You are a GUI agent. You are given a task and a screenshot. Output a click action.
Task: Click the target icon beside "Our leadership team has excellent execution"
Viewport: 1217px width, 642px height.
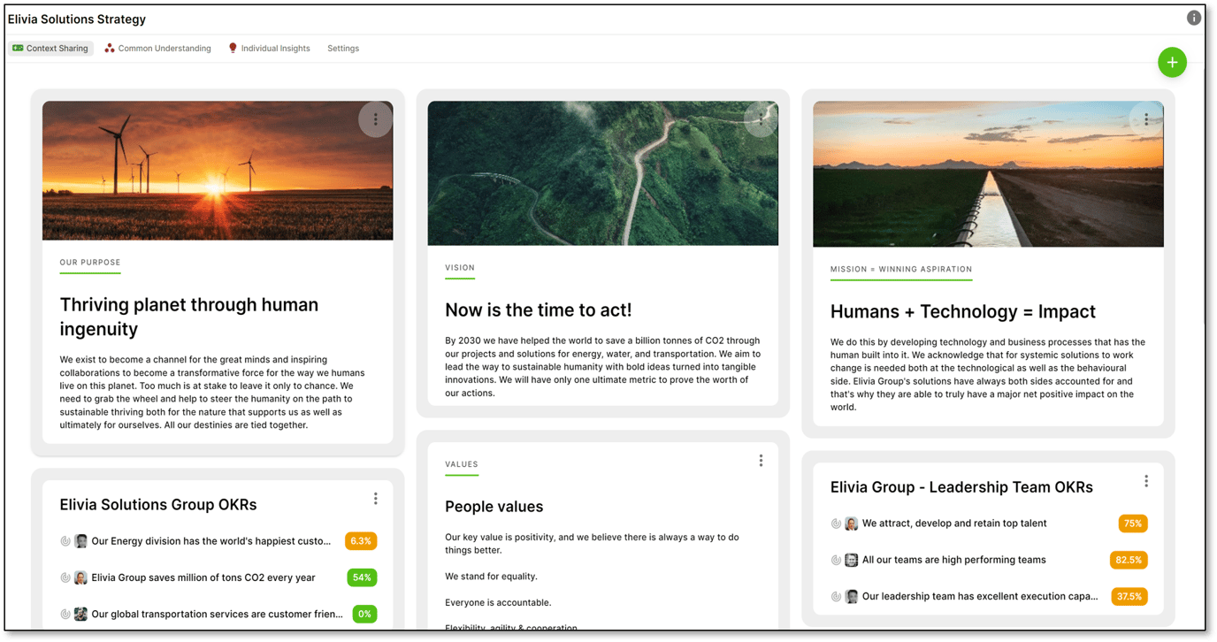836,596
